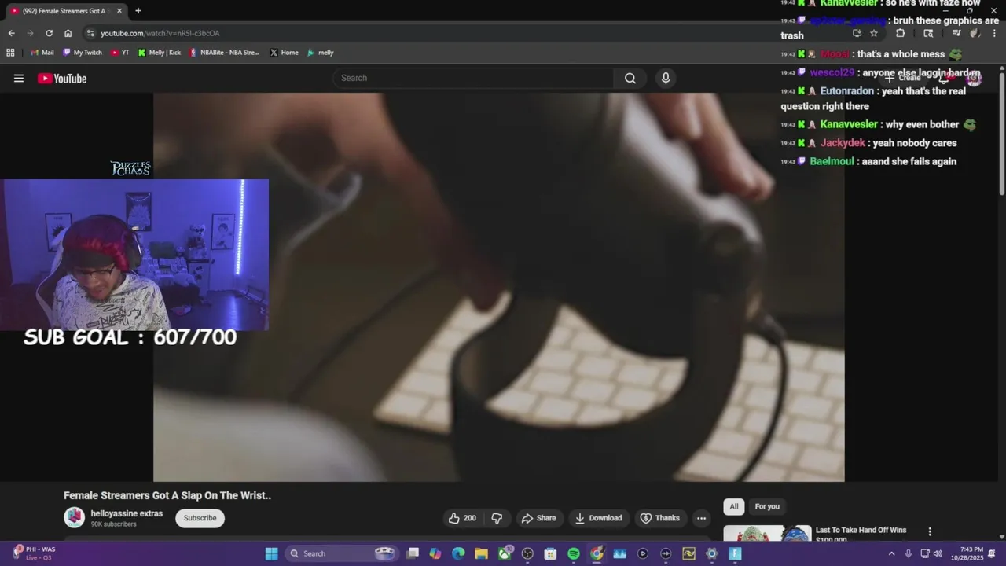1006x566 pixels.
Task: Open helloyassine extras channel avatar
Action: click(74, 517)
